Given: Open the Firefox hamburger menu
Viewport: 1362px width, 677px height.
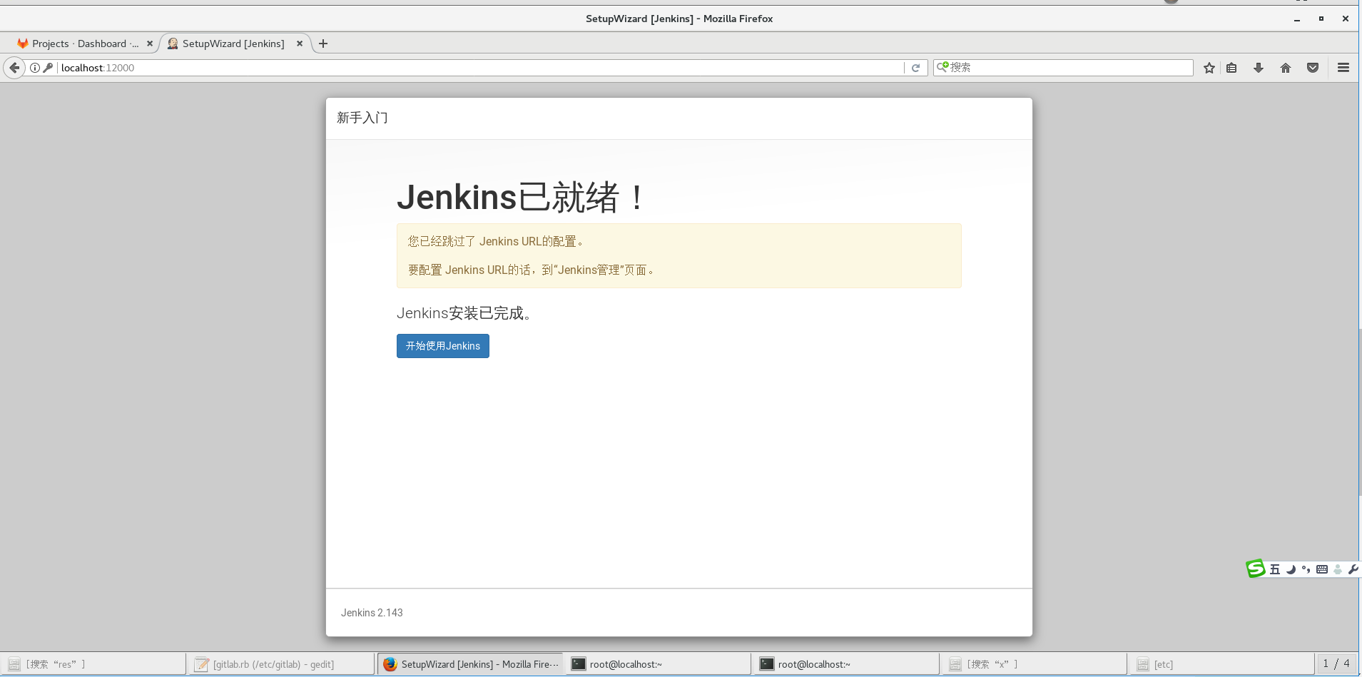Looking at the screenshot, I should click(x=1343, y=68).
